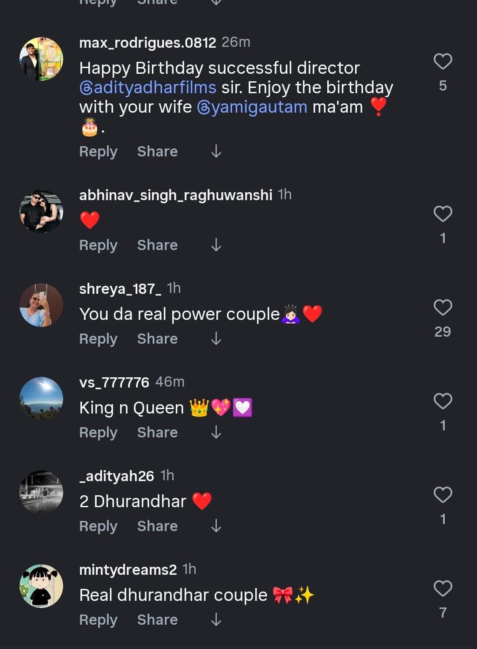Click the heart next to mintydreams2's comment
Viewport: 477px width, 649px height.
pos(442,588)
